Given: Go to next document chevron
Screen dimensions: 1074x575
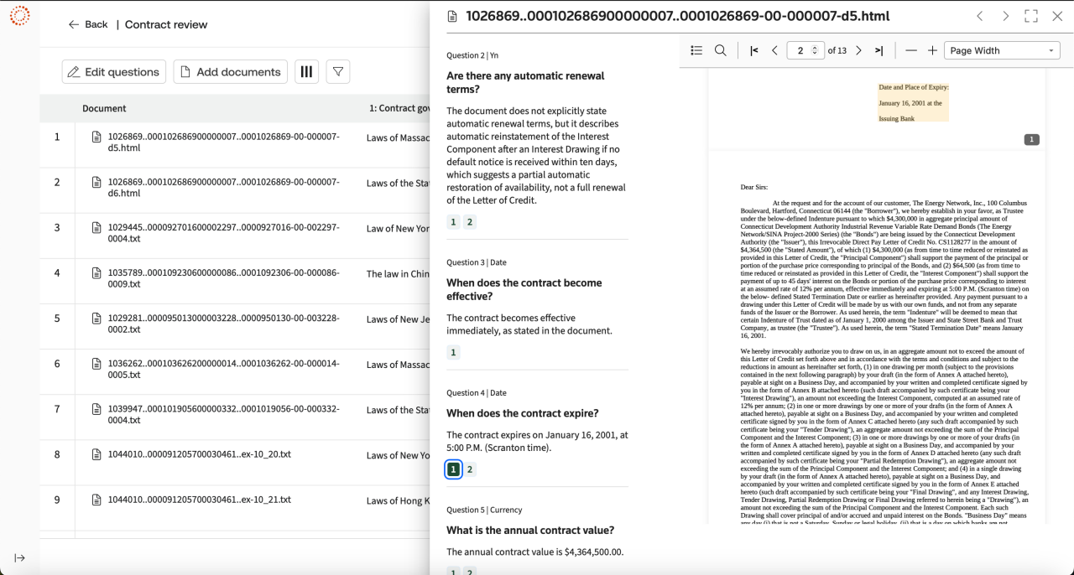Looking at the screenshot, I should [1005, 16].
